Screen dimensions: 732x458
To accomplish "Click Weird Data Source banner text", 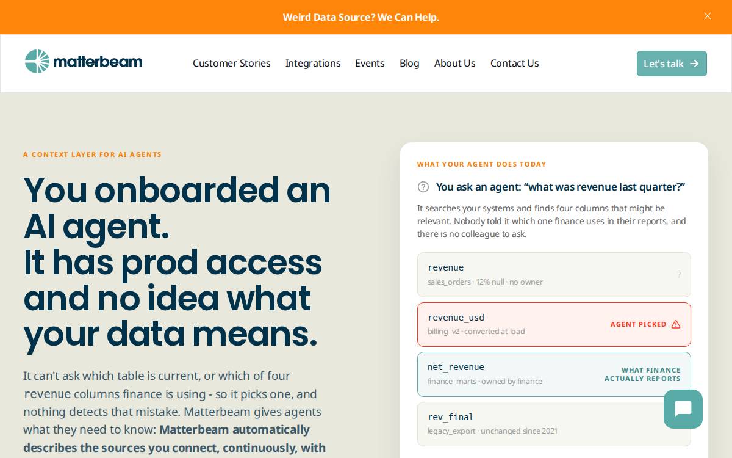I will pyautogui.click(x=361, y=17).
